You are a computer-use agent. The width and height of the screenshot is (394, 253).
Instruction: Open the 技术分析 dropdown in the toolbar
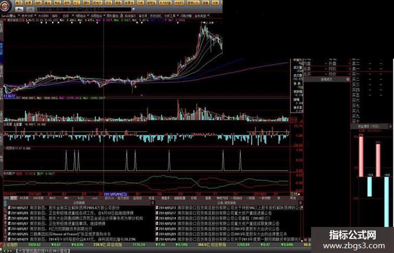29,15
